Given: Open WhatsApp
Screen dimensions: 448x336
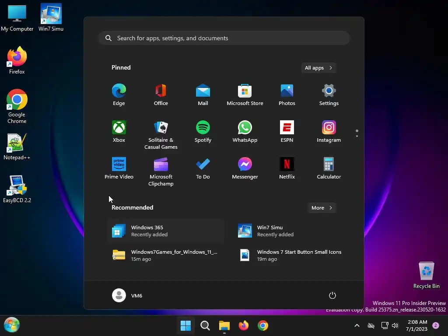Looking at the screenshot, I should [245, 131].
